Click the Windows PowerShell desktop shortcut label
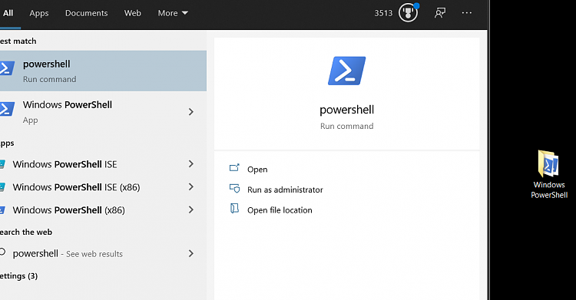Viewport: 576px width, 300px height. [549, 190]
